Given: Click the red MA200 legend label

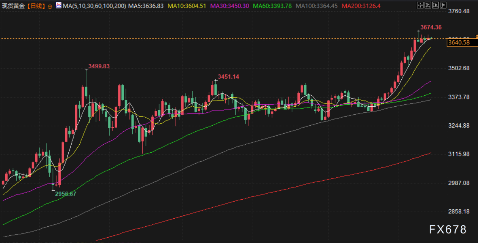Looking at the screenshot, I should click(361, 6).
